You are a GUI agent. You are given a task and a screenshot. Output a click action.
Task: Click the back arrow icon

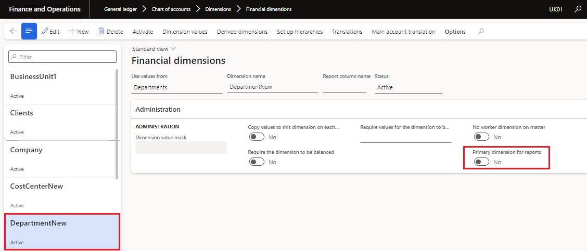click(x=14, y=31)
